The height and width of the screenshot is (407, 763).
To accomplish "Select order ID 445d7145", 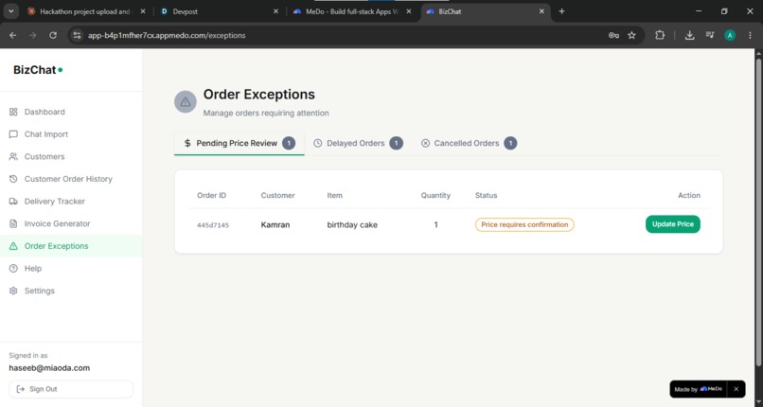I will click(x=213, y=225).
